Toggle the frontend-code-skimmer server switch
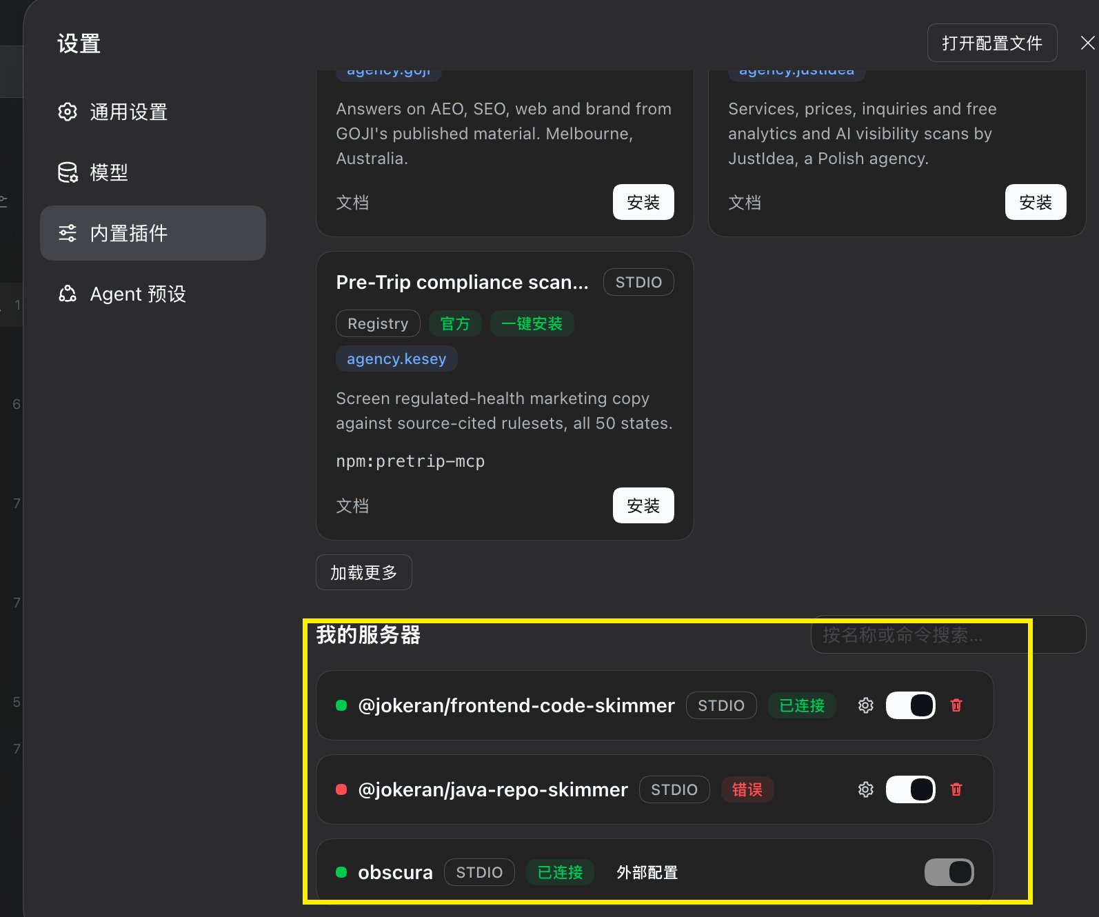 910,705
